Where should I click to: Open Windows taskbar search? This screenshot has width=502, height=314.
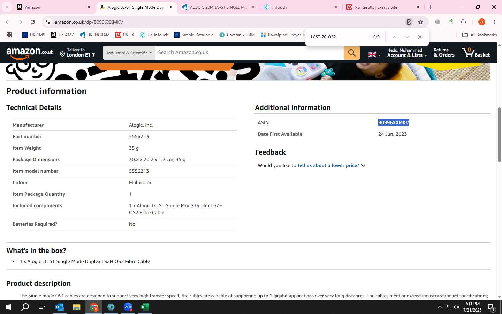(25, 307)
